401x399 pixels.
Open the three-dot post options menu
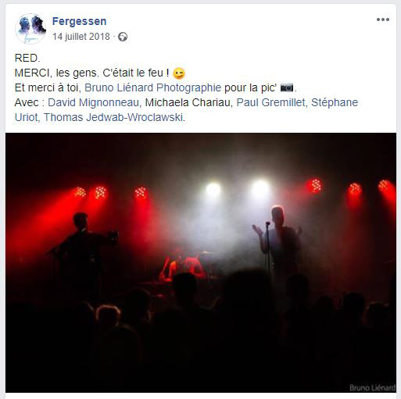[383, 20]
